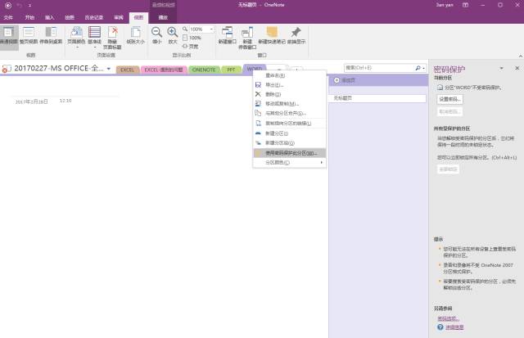Switch to the 播放 (Playback) ribbon tab
Screen dimensions: 524x338
[163, 17]
